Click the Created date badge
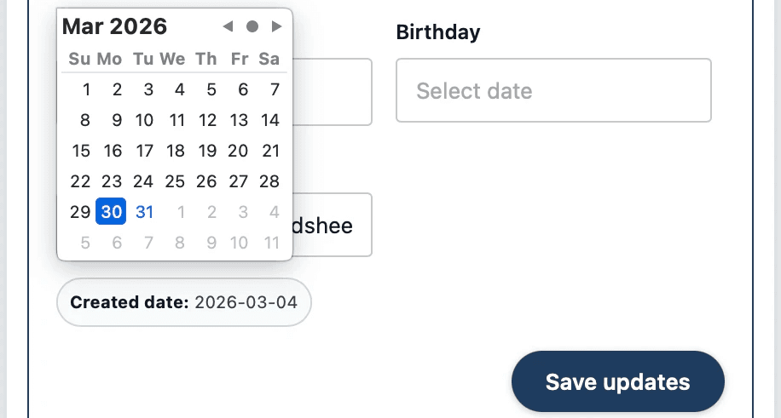The height and width of the screenshot is (418, 781). point(184,302)
